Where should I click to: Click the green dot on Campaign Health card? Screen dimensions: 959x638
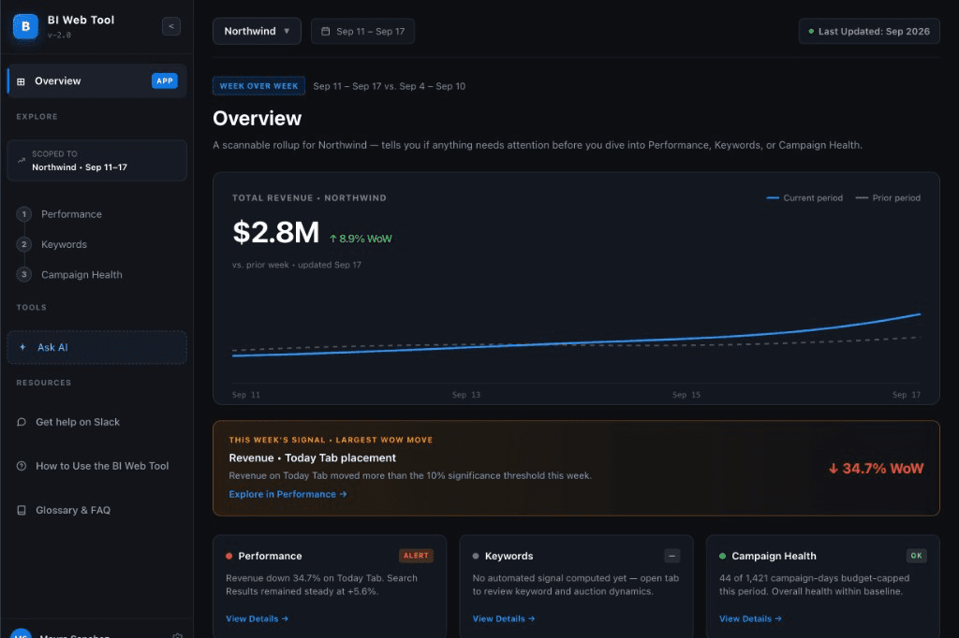[x=722, y=556]
